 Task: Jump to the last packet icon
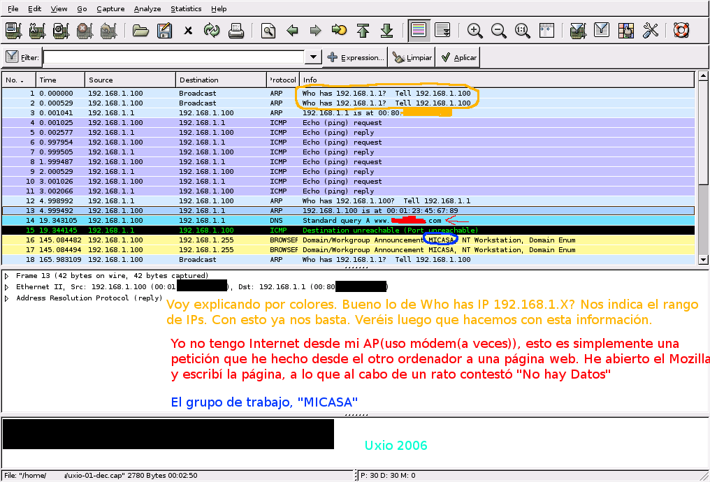pyautogui.click(x=386, y=31)
